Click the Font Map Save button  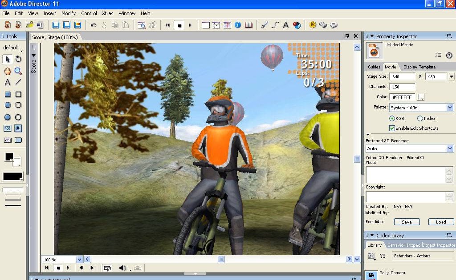pyautogui.click(x=407, y=222)
